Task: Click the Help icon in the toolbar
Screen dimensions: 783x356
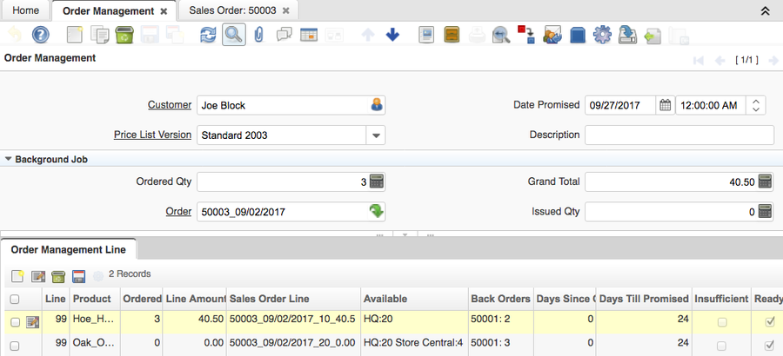Action: (x=41, y=35)
